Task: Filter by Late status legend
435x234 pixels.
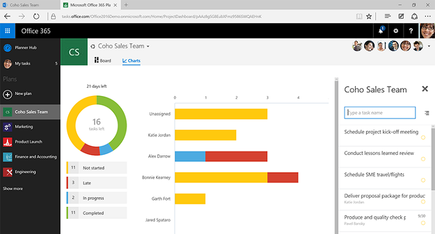Action: tap(96, 183)
